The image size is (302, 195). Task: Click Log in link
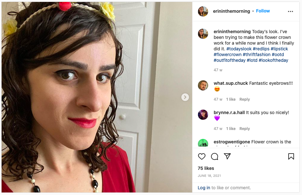click(x=204, y=188)
